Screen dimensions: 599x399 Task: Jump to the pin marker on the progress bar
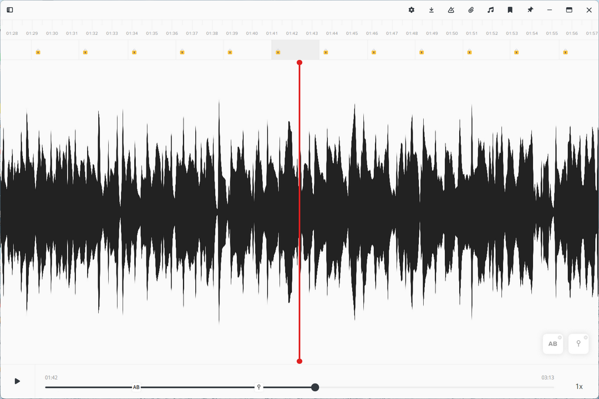[x=258, y=387]
